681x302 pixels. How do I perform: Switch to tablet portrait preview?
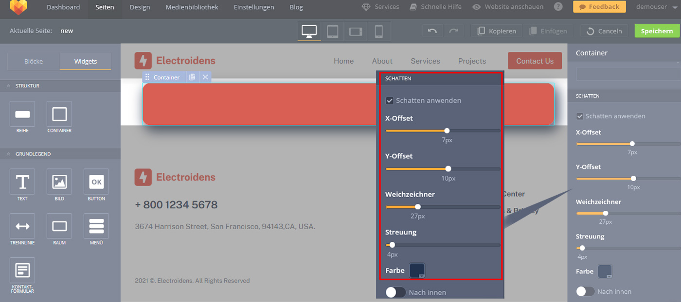tap(333, 31)
